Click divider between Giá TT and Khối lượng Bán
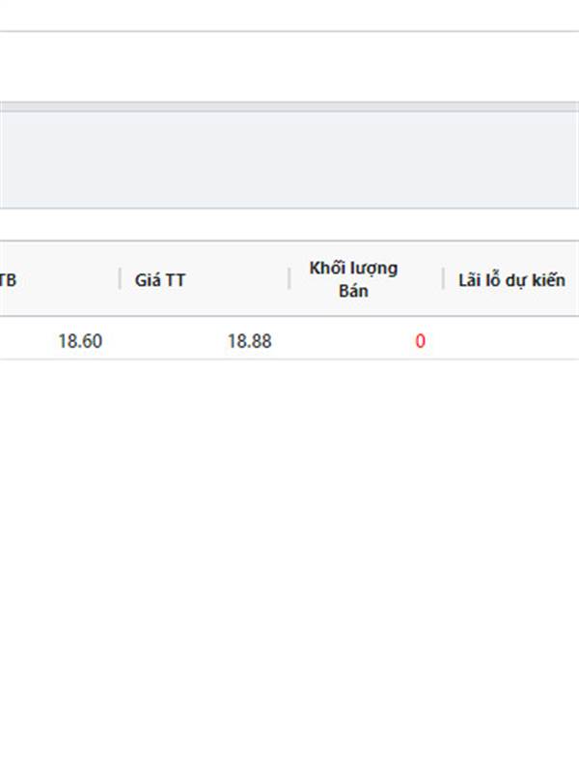This screenshot has height=773, width=579. coord(289,279)
